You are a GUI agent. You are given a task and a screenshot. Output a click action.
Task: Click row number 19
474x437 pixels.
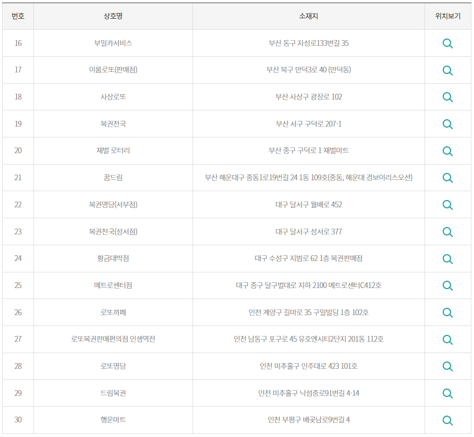click(18, 124)
